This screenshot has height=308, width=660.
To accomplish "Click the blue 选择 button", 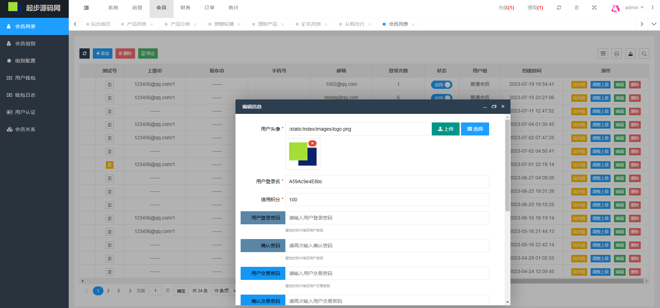I will click(x=475, y=129).
